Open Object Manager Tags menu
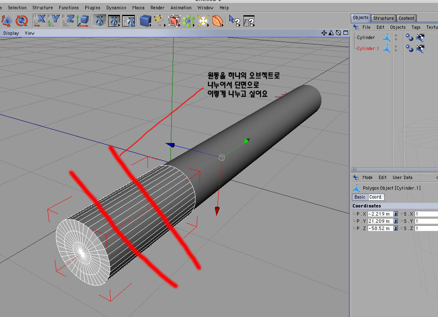Image resolution: width=438 pixels, height=317 pixels. (416, 27)
